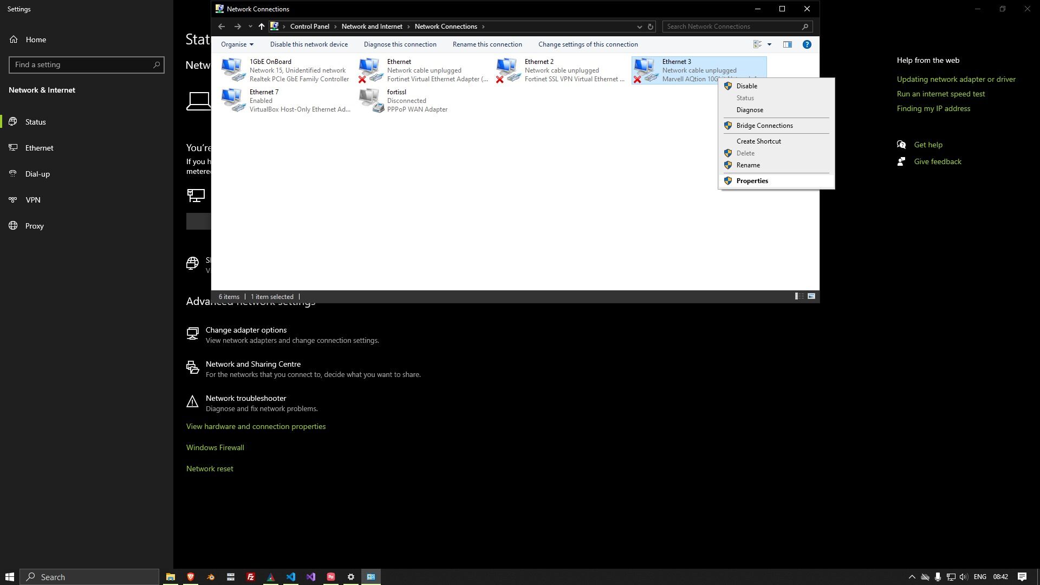Go up one folder level arrow
Image resolution: width=1040 pixels, height=585 pixels.
[x=261, y=27]
